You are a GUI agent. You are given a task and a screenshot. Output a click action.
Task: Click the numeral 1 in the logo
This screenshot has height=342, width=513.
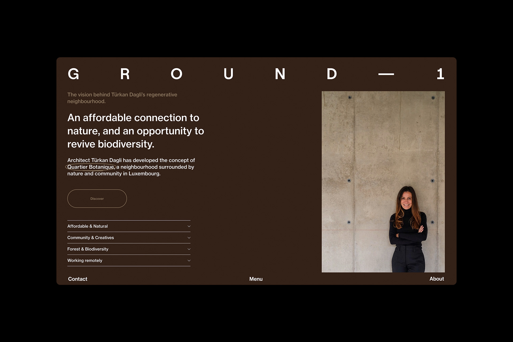pyautogui.click(x=440, y=74)
